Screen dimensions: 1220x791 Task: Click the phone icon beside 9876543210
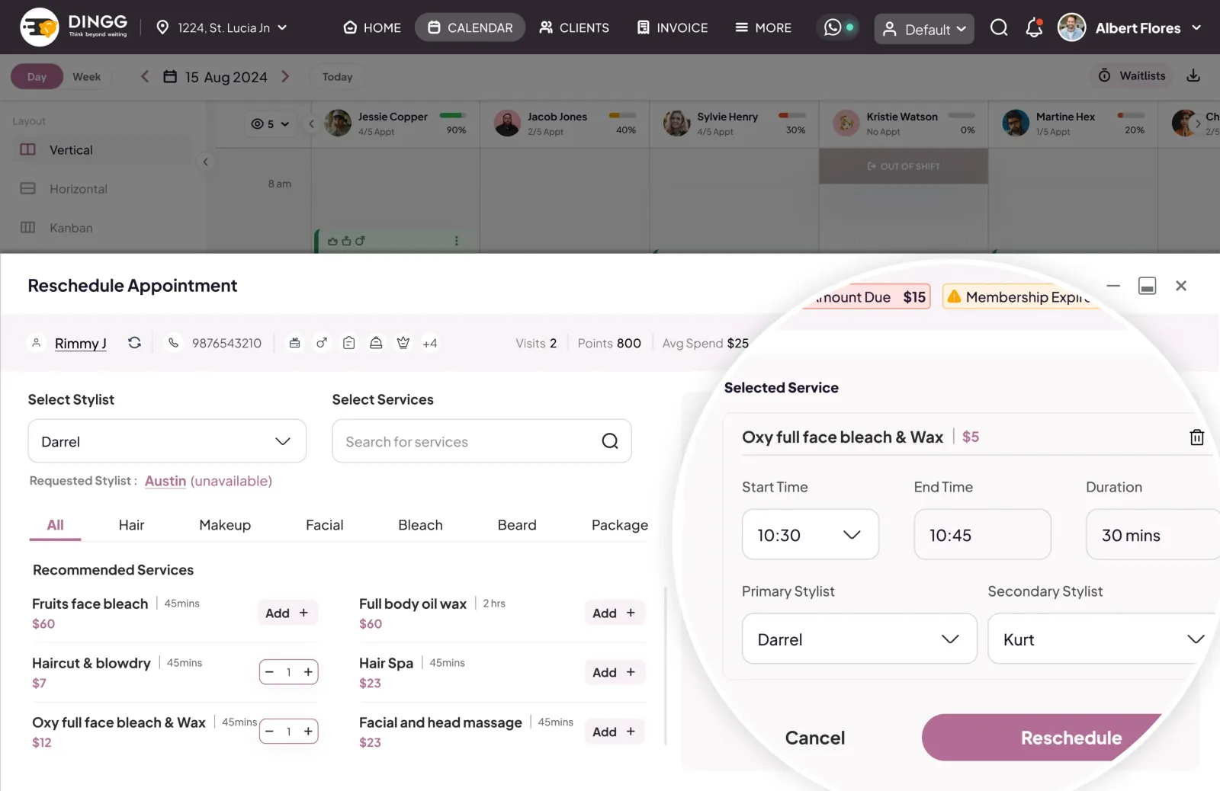tap(174, 343)
